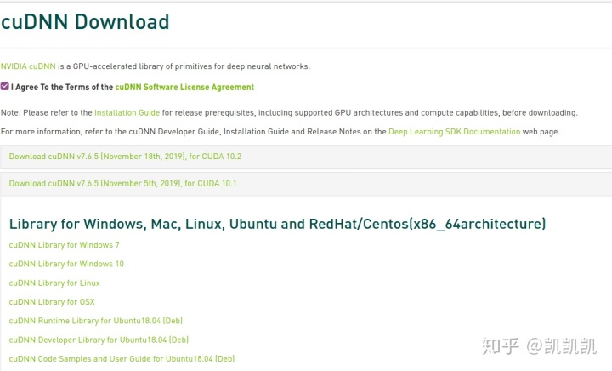Viewport: 612px width, 371px height.
Task: Download cuDNN Library for Windows 10
Action: pyautogui.click(x=66, y=264)
